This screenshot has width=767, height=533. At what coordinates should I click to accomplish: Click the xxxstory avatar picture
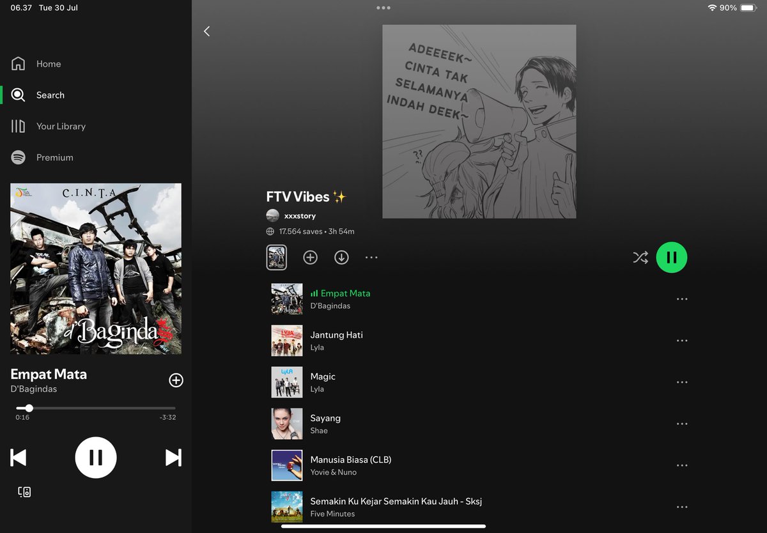point(273,216)
